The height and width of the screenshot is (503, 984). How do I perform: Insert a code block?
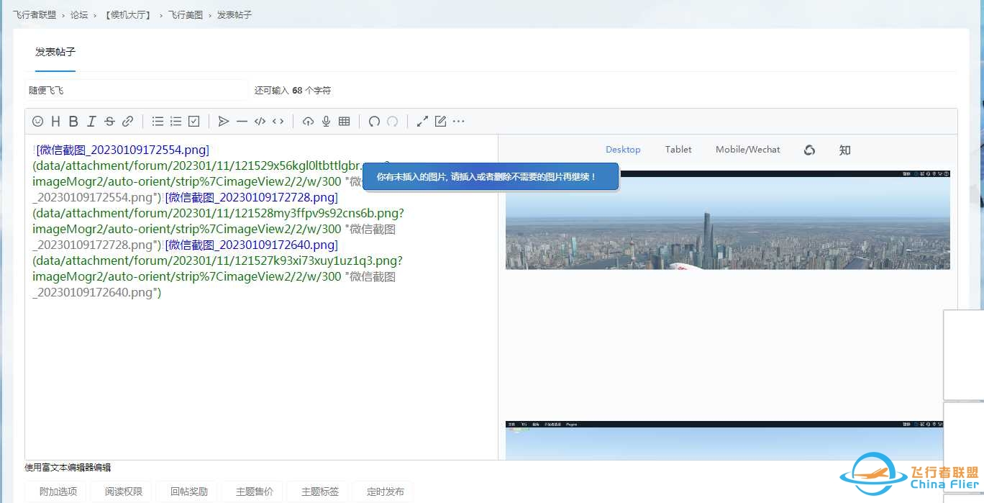click(260, 122)
